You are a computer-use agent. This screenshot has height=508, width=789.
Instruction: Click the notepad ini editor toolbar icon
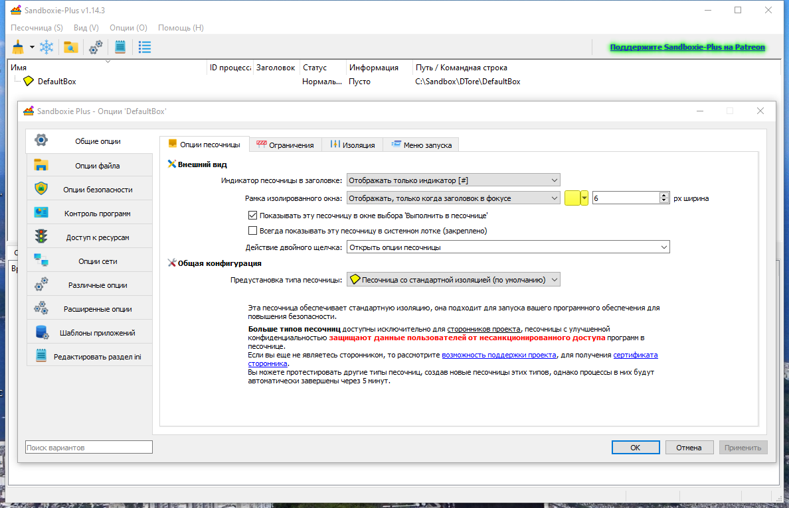point(120,47)
